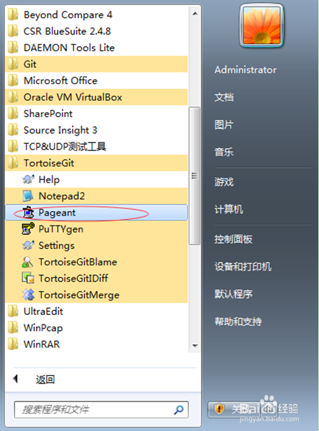Open the TortoiseGit Help item
Image resolution: width=319 pixels, height=431 pixels.
96,179
